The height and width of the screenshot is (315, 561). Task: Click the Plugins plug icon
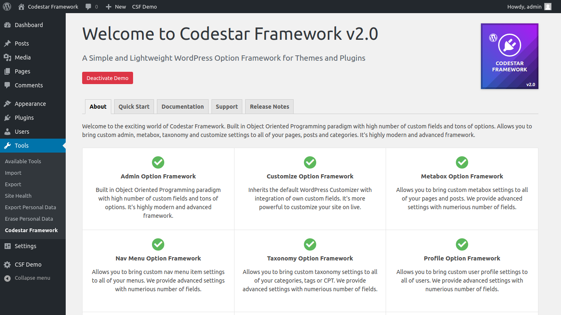point(7,118)
